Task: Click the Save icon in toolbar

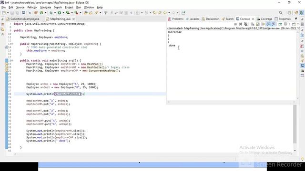Action: [12, 13]
